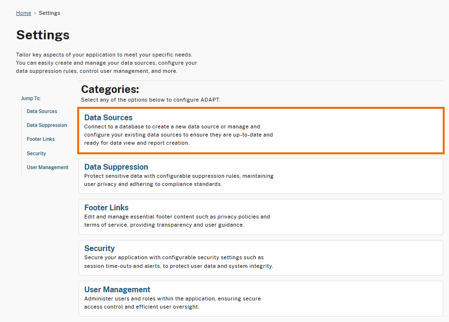
Task: Jump to User Management via sidebar link
Action: [47, 167]
